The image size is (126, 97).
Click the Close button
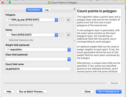tap(87, 92)
